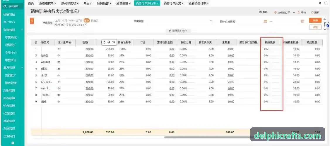330x146 pixels.
Task: Click the white settings button below query
Action: click(x=315, y=27)
